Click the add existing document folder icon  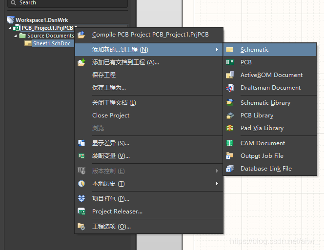(x=81, y=62)
